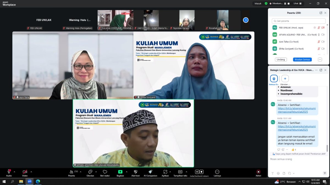Show next page of video thumbnails
Screen dimensions: 330x185
(246, 20)
